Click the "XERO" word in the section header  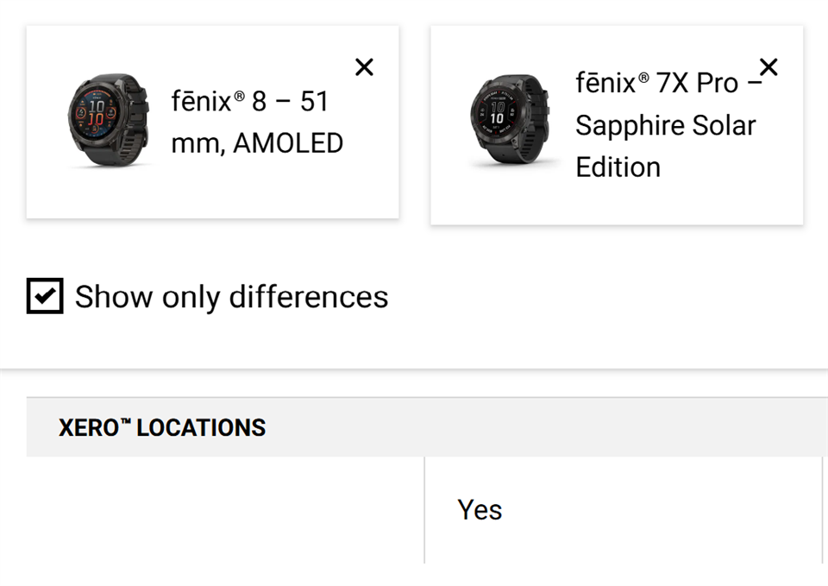tap(90, 427)
